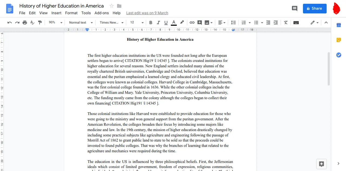Decrease the paragraph indent
This screenshot has height=171, width=346.
coord(268,23)
